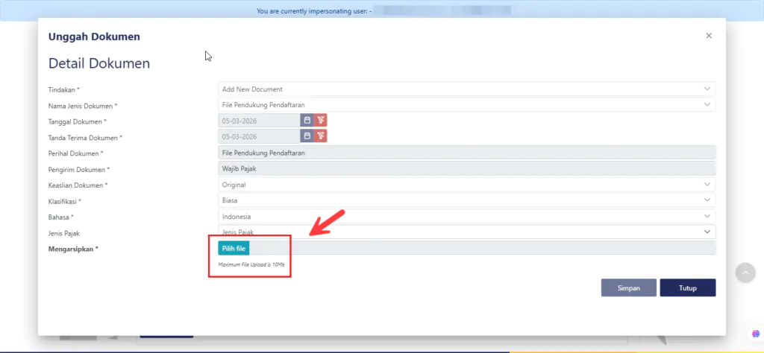Clear the Tanda Terima Dokumen date
Image resolution: width=764 pixels, height=353 pixels.
point(320,136)
